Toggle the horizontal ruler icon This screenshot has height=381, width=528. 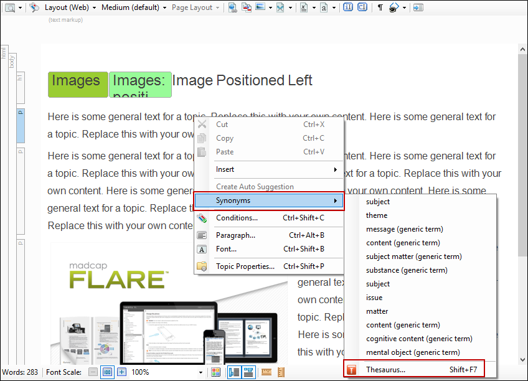click(266, 372)
